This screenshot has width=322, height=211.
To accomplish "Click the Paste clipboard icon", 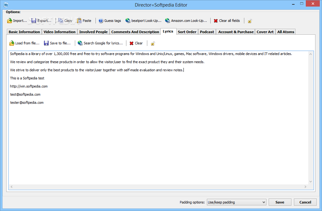I will pos(79,21).
